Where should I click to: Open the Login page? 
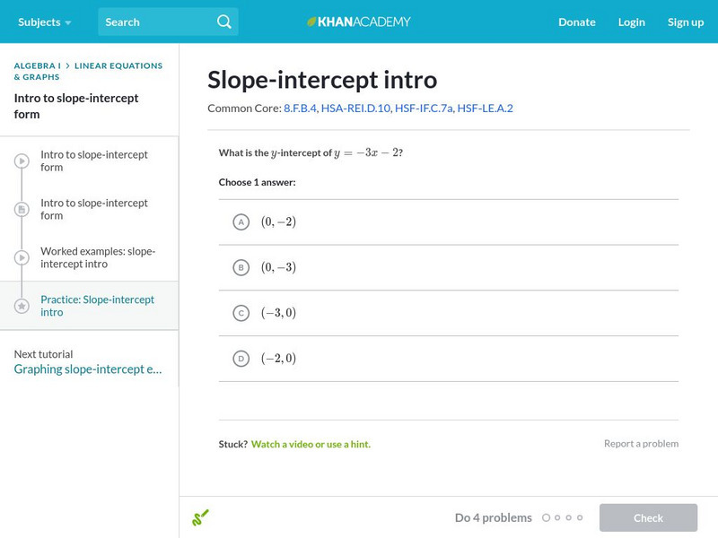631,22
